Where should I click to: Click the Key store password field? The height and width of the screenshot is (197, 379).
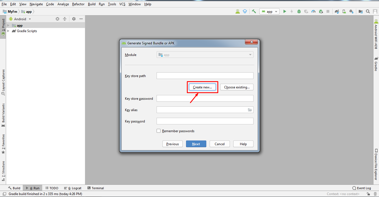pos(205,98)
